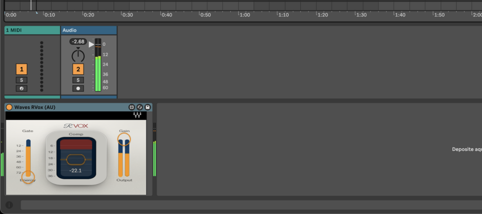Click the 0:30 timeline marker

(128, 15)
